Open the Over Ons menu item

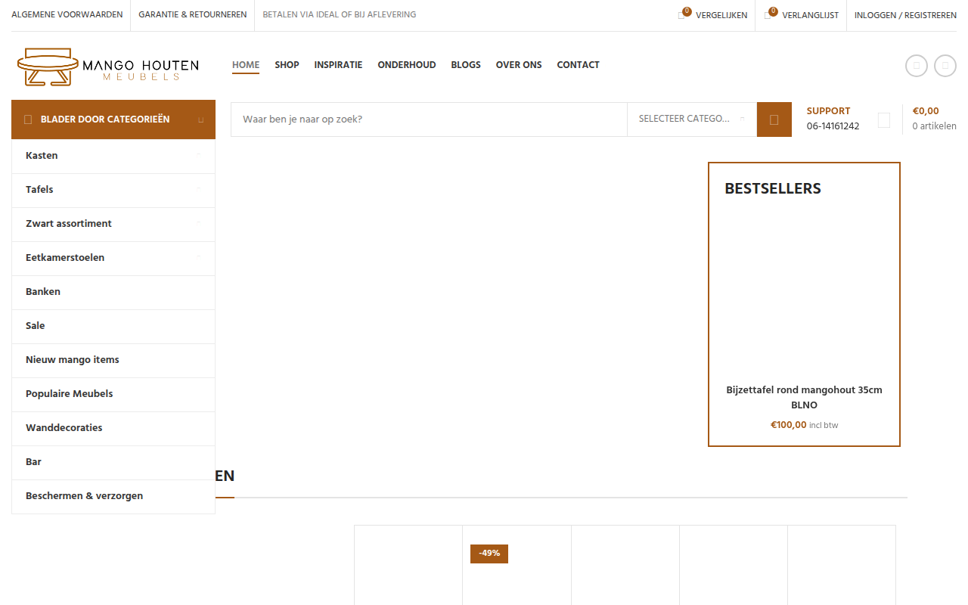click(x=519, y=65)
